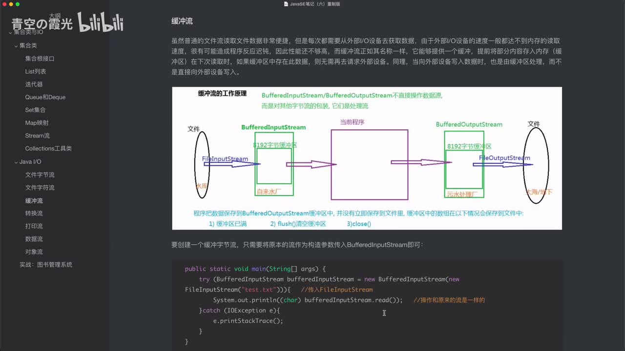Go to List列表 heading in outline
Screen dimensions: 625x351
click(36, 71)
